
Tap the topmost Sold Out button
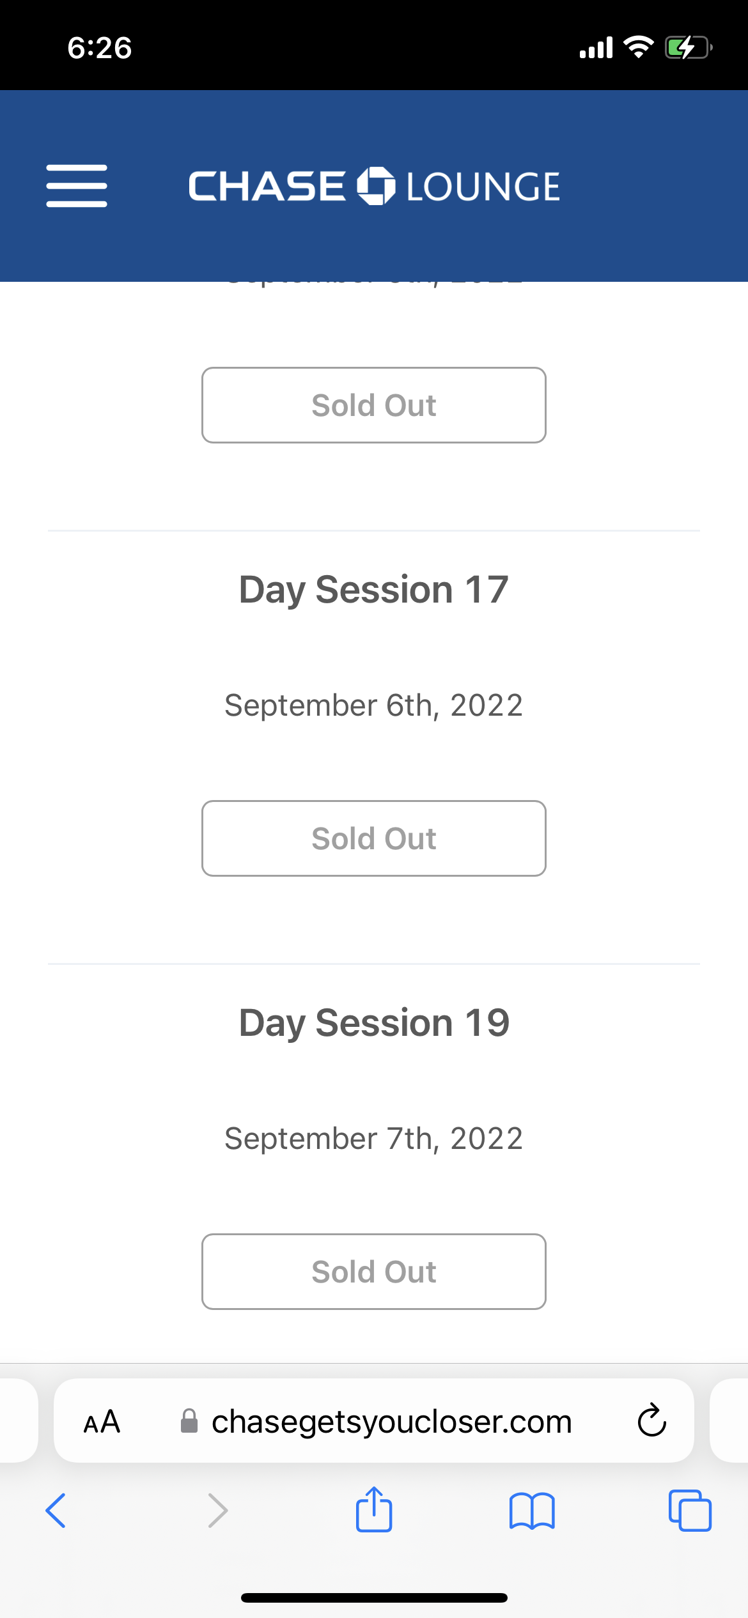coord(374,405)
